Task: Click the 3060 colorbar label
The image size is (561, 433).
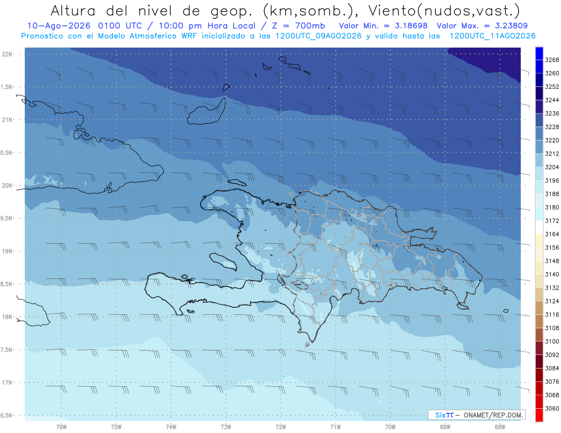Action: 552,408
